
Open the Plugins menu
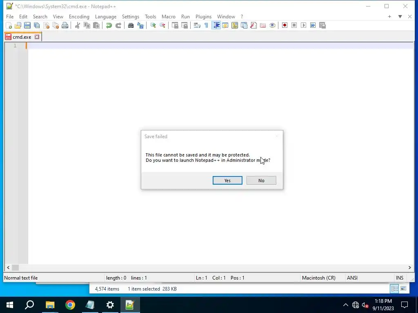[203, 16]
